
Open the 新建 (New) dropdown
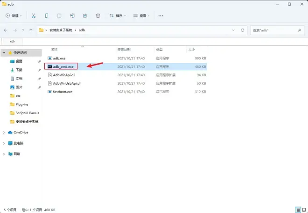click(14, 15)
